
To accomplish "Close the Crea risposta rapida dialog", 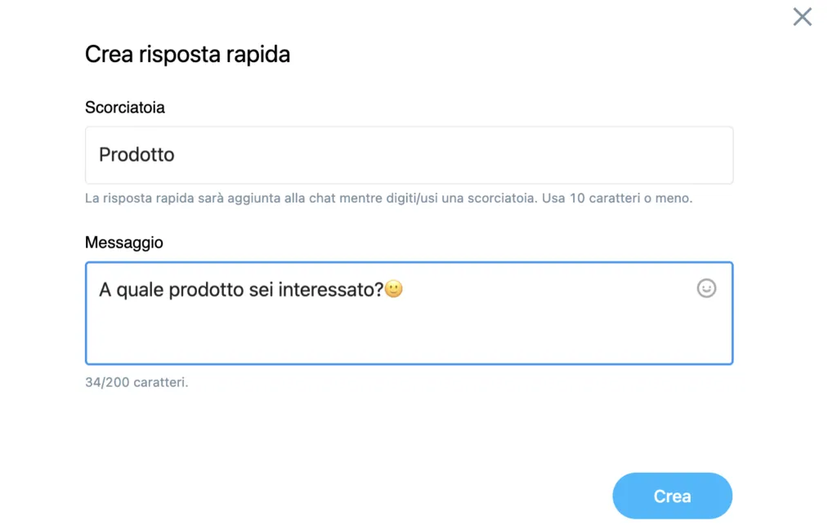I will click(x=802, y=17).
